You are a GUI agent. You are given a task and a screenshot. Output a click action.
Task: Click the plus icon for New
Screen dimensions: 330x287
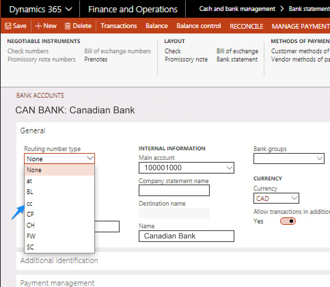coord(38,26)
